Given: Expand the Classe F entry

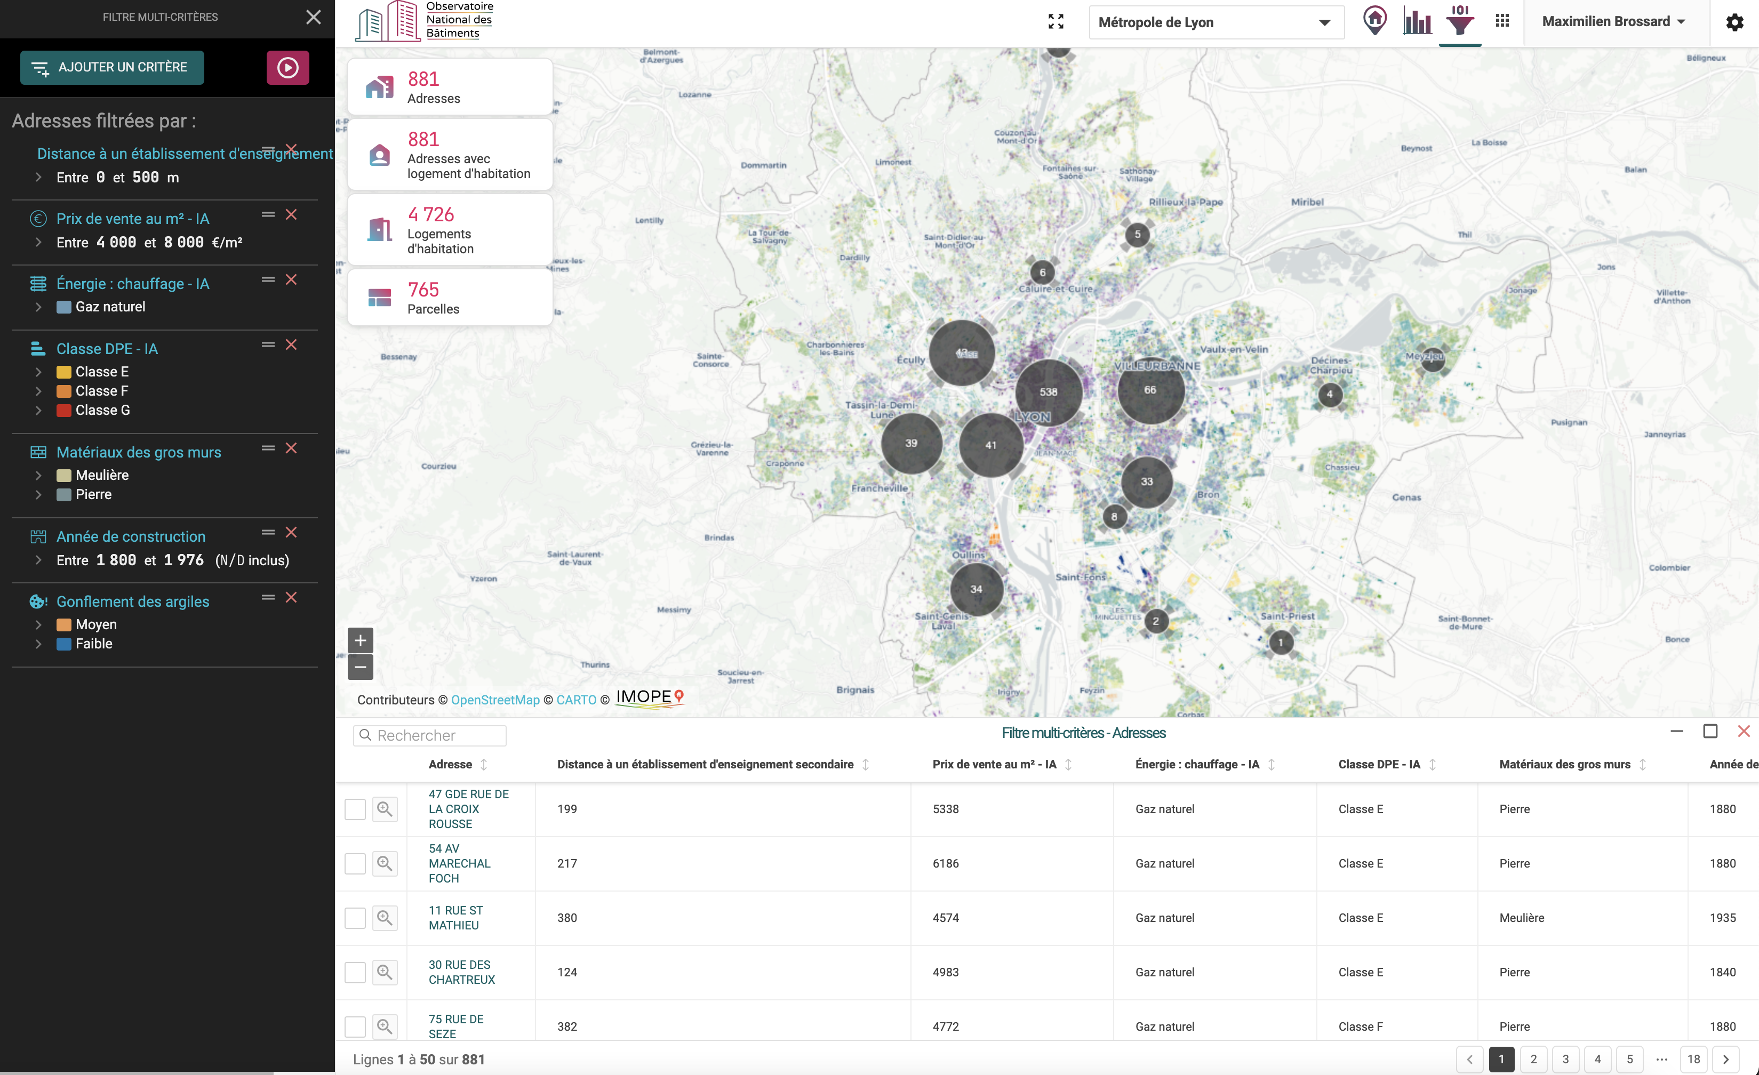Looking at the screenshot, I should coord(38,391).
